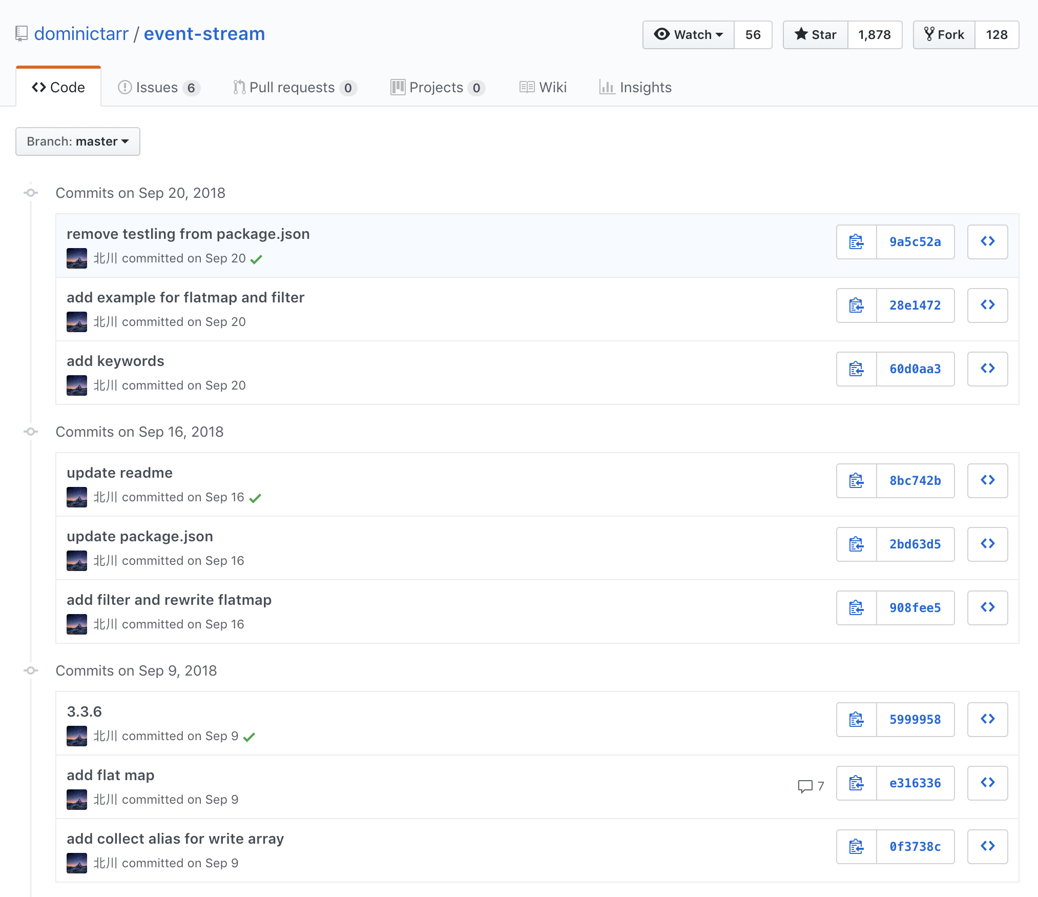The image size is (1038, 897).
Task: Copy SHA for the "update readme" commit
Action: pos(855,480)
